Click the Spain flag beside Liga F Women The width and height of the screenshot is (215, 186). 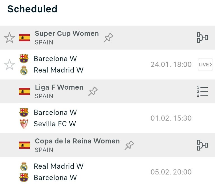point(24,91)
